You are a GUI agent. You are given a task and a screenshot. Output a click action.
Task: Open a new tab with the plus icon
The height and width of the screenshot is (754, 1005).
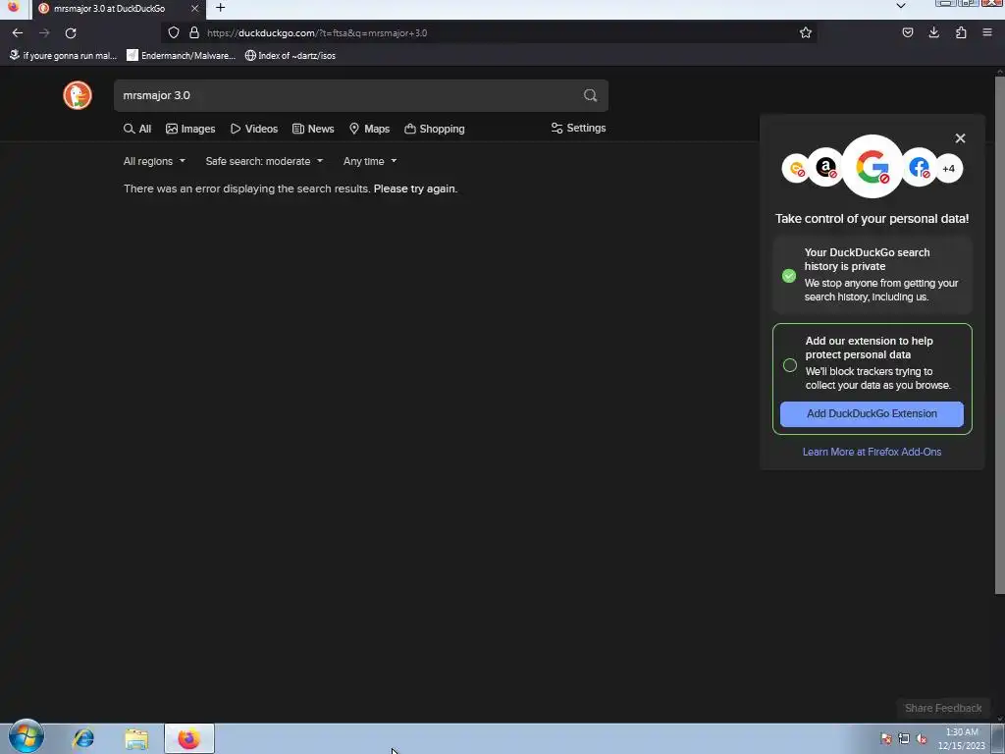point(221,8)
